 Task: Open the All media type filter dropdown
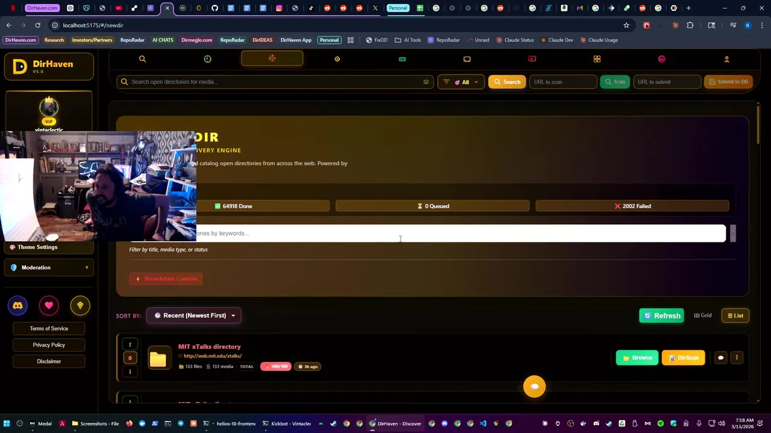(x=461, y=82)
